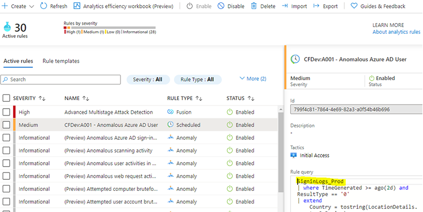
Task: Check the Attempted computer bruteforce row
Action: click(x=6, y=189)
